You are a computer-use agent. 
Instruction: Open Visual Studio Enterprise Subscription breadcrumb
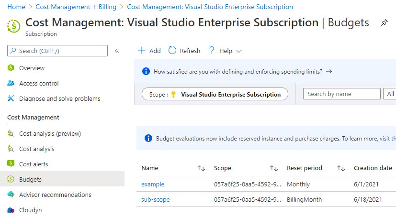pyautogui.click(x=210, y=7)
